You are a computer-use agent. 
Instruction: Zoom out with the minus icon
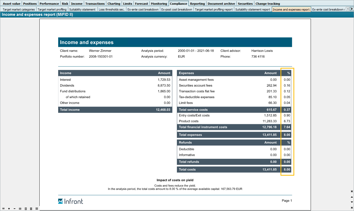[15, 209]
